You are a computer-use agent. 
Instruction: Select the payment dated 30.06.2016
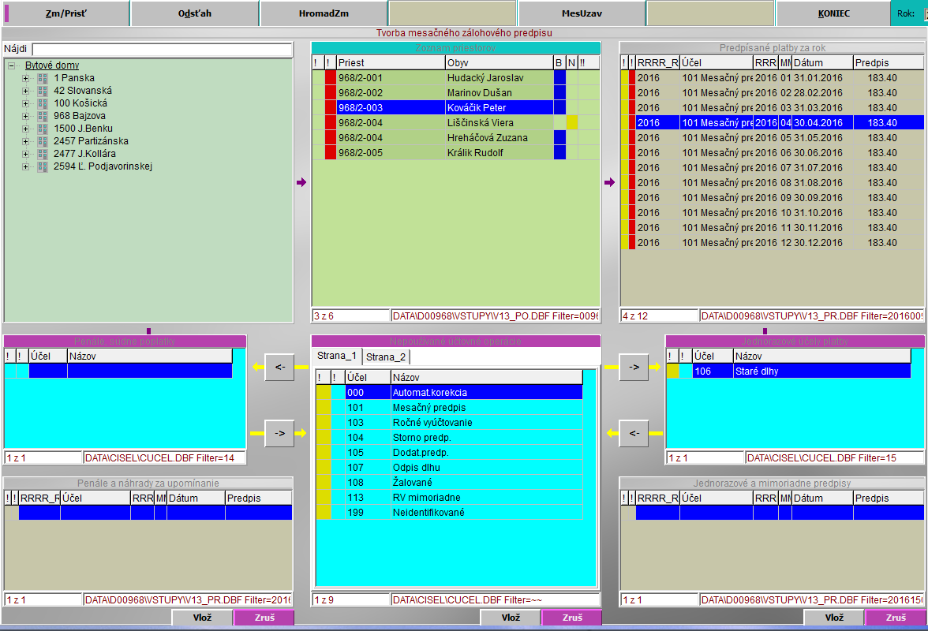(x=772, y=152)
